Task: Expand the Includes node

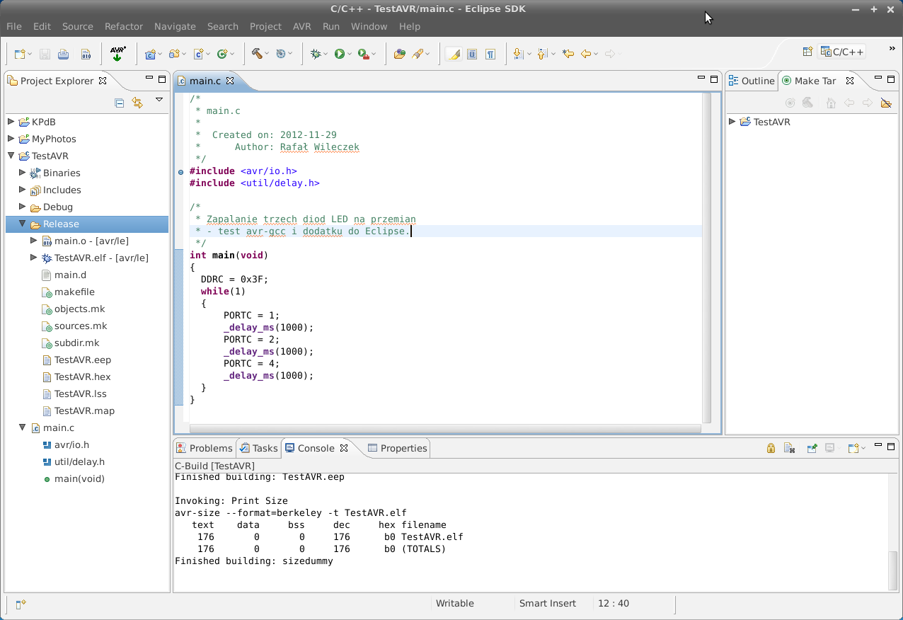Action: click(23, 190)
